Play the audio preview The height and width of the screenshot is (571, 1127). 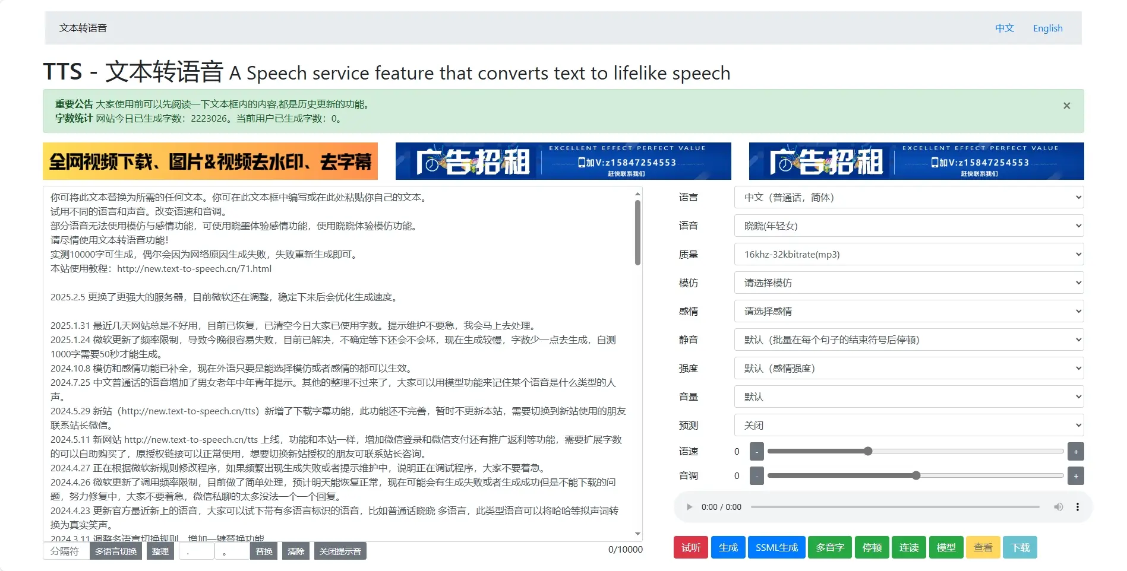coord(689,506)
